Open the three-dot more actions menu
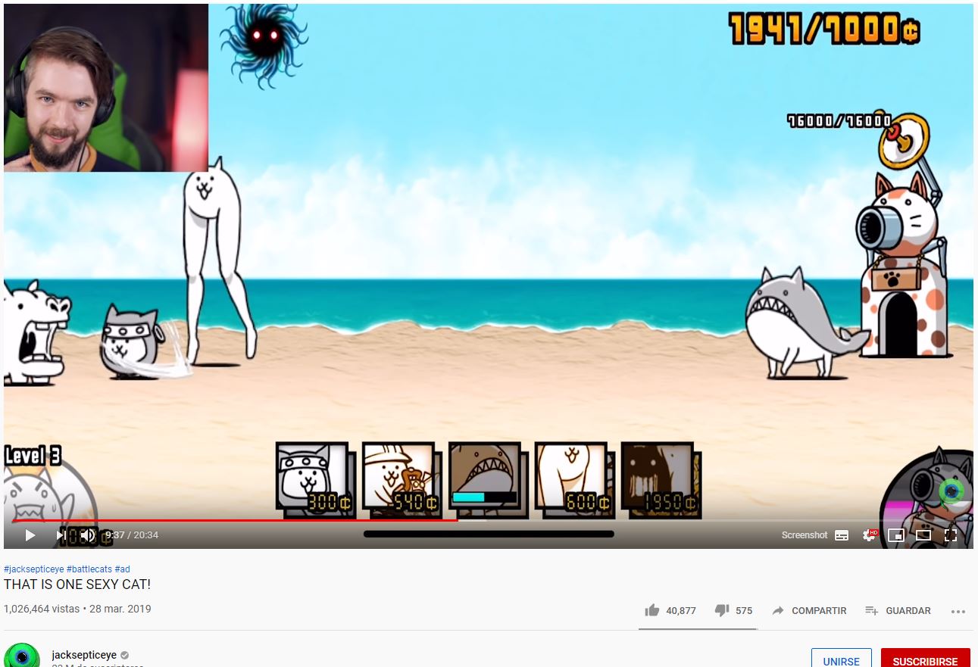The image size is (978, 667). pos(958,611)
